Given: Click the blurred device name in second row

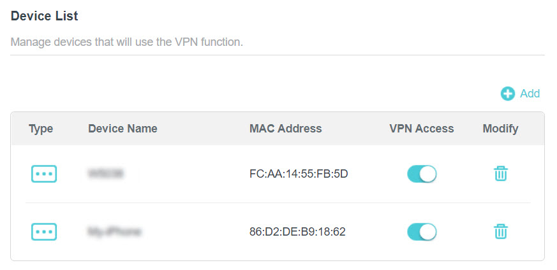Looking at the screenshot, I should click(x=115, y=232).
